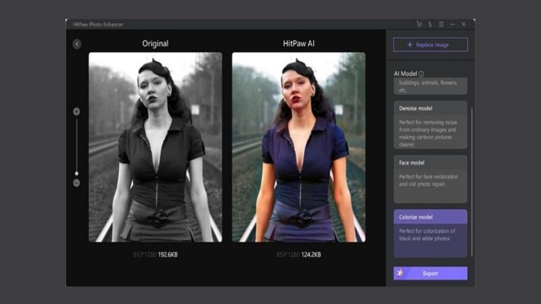Click the zoom out minus icon

click(x=76, y=183)
